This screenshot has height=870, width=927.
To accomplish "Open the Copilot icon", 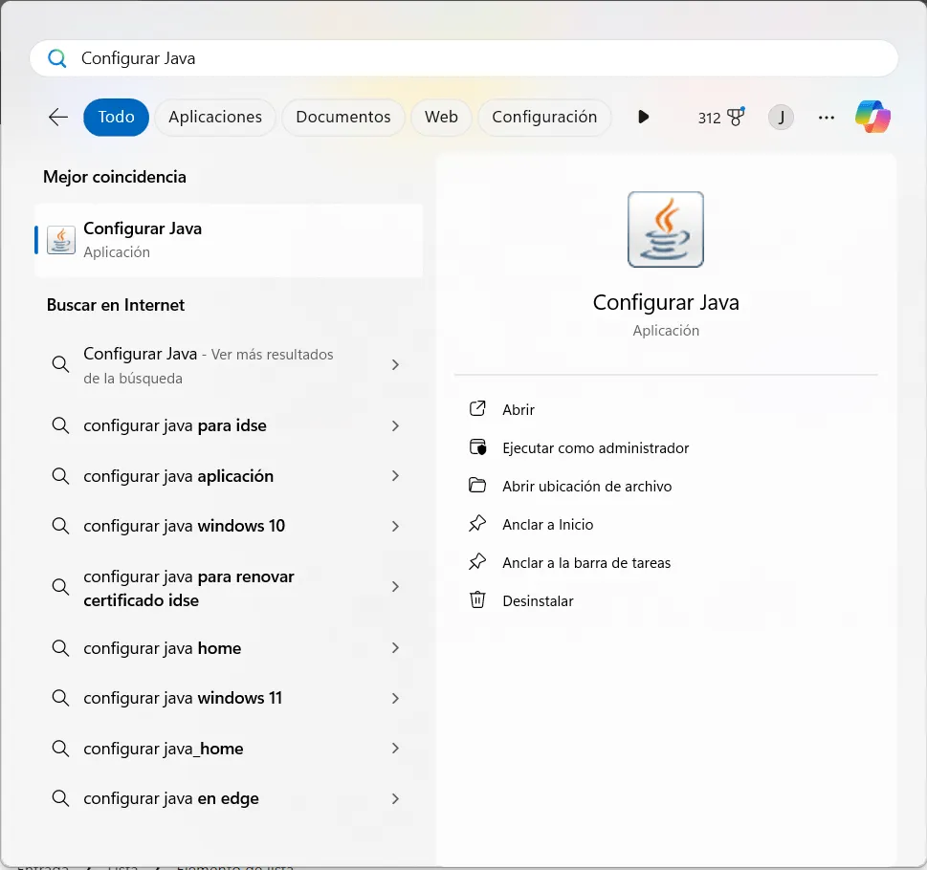I will 872,117.
